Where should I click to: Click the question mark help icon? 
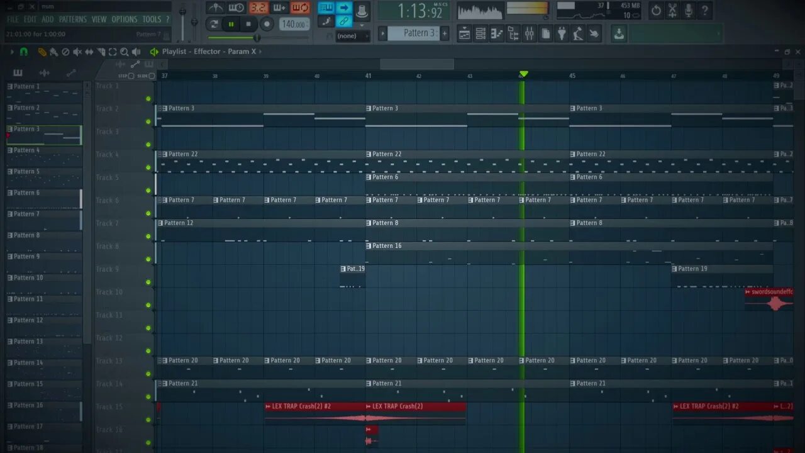click(x=705, y=10)
